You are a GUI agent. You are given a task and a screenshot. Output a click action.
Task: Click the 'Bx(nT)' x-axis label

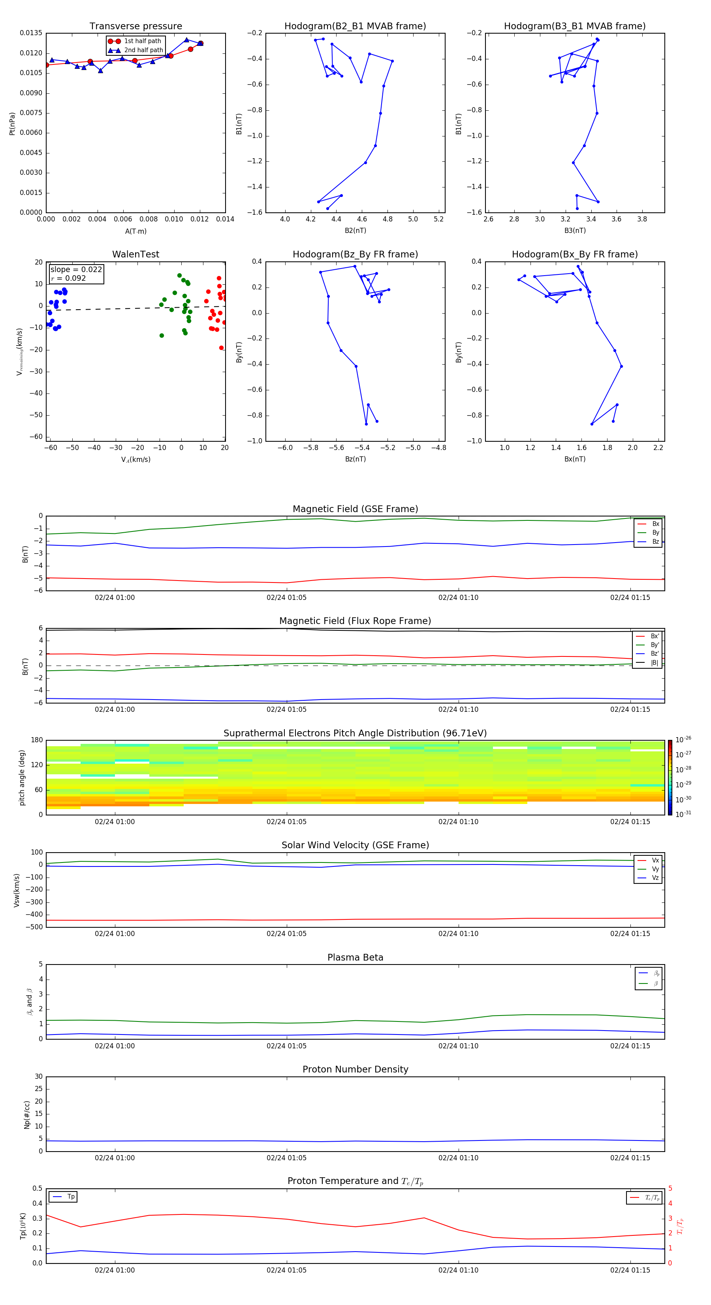(575, 459)
